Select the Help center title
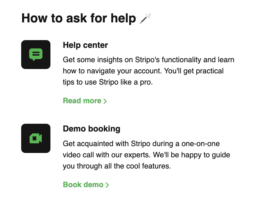Viewport: 259px width, 217px height. [x=85, y=45]
